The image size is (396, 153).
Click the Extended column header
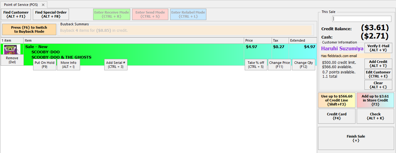pos(303,40)
